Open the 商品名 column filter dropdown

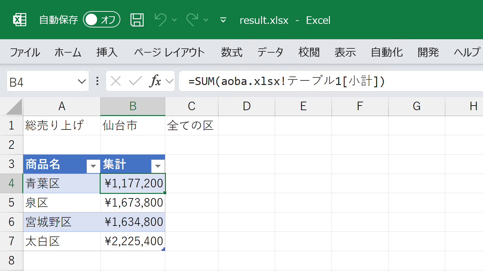pos(93,166)
